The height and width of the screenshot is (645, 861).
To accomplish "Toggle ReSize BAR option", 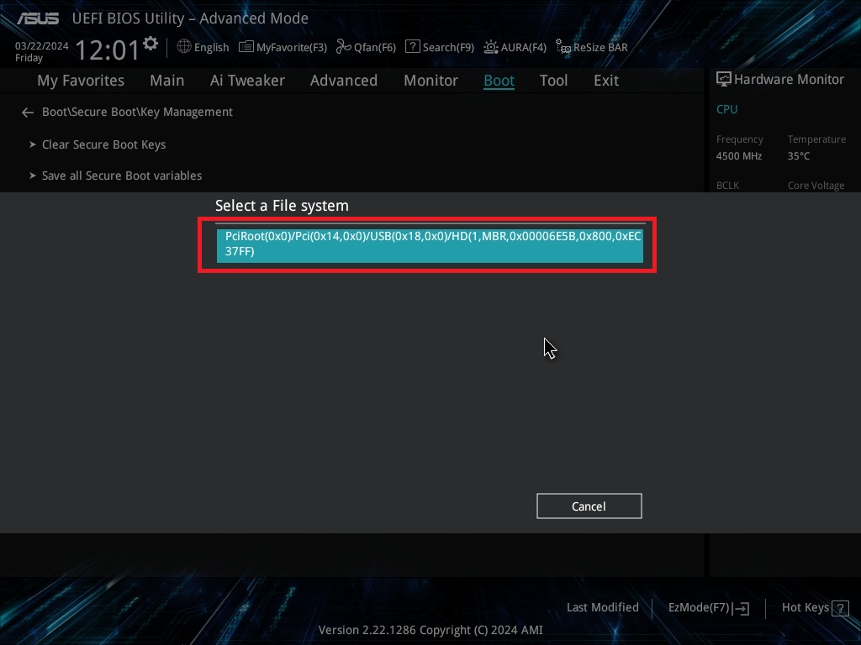I will click(x=563, y=48).
